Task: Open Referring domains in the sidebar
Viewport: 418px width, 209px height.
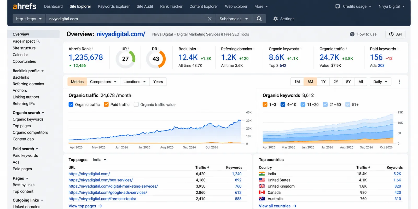Action: tap(28, 84)
